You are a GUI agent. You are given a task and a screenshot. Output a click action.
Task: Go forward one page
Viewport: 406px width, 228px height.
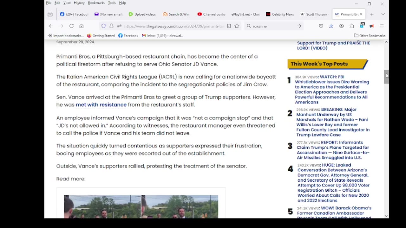[x=61, y=26]
